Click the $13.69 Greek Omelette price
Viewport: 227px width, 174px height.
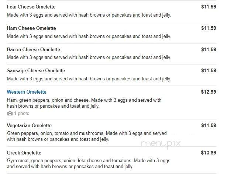[x=209, y=153]
